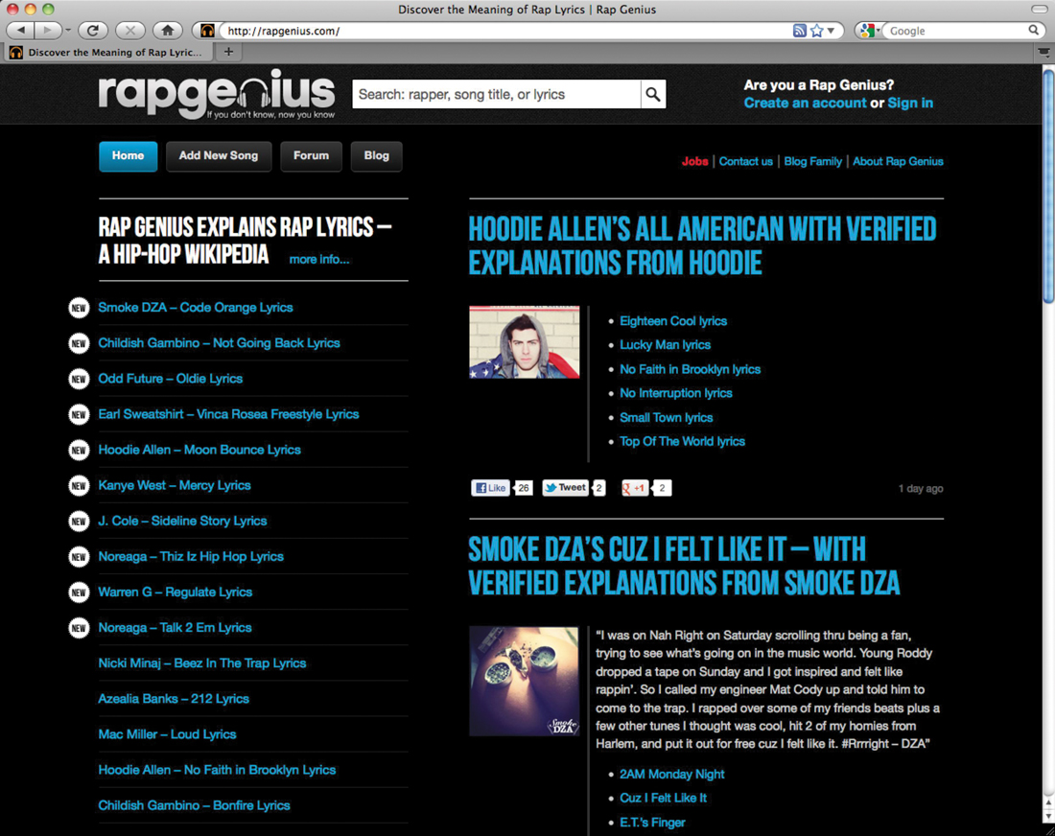Open a new tab with the plus button
Screen dimensions: 1055x836
[229, 52]
